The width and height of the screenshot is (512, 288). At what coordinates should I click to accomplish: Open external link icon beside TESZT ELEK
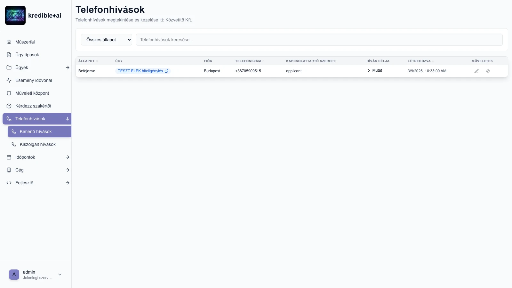point(166,71)
